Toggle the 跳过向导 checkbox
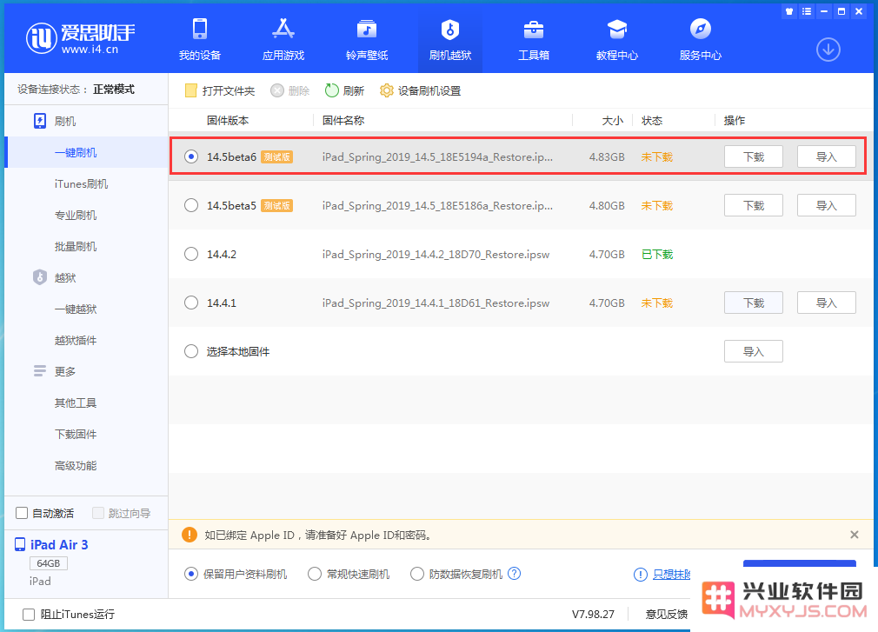This screenshot has width=878, height=632. 98,513
